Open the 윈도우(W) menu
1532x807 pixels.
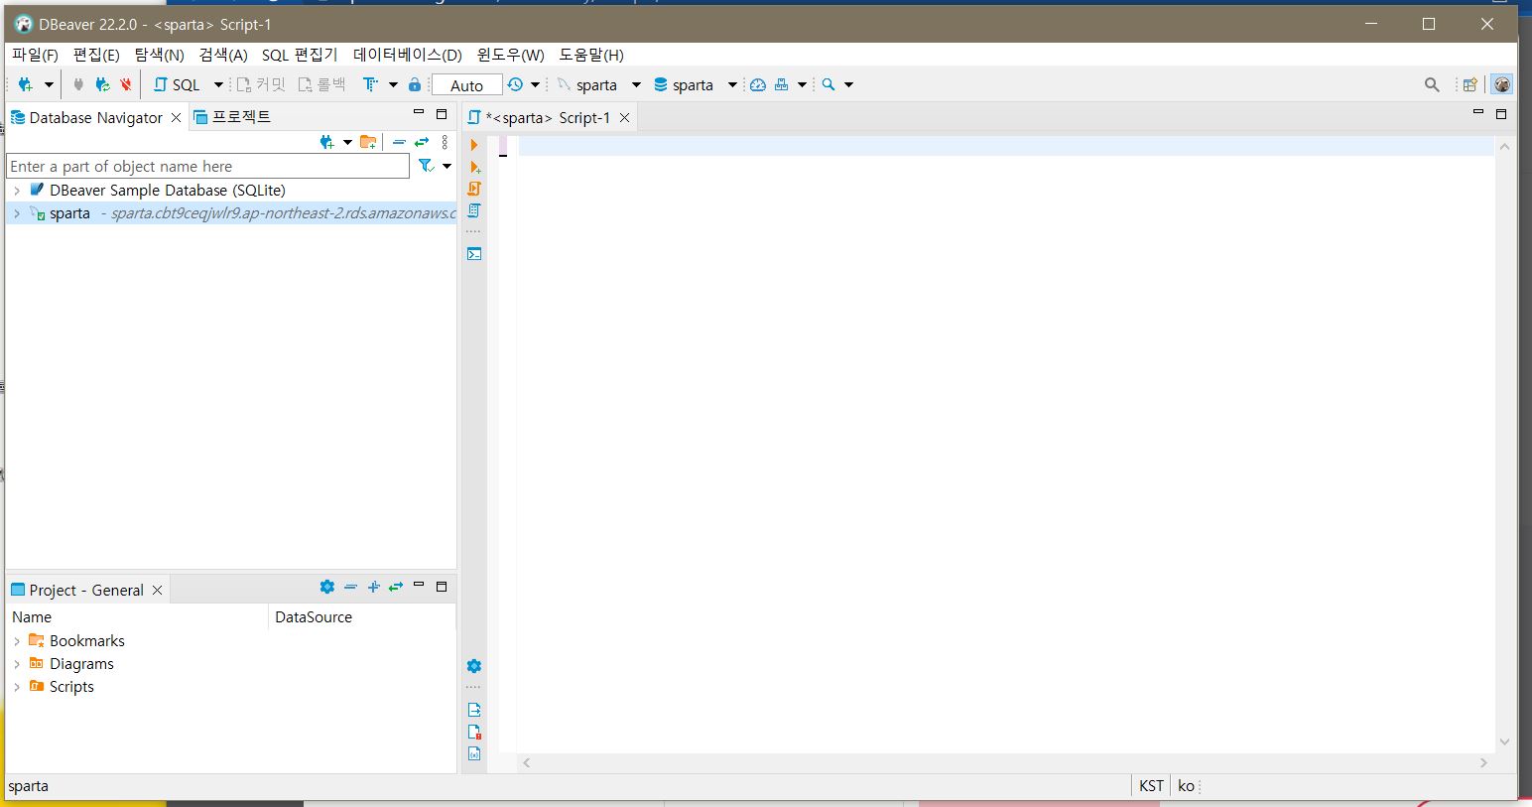(510, 55)
